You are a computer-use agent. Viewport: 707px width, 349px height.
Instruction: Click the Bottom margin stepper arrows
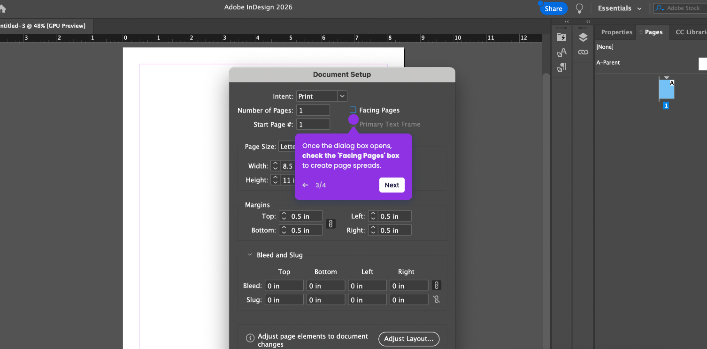[x=284, y=230]
